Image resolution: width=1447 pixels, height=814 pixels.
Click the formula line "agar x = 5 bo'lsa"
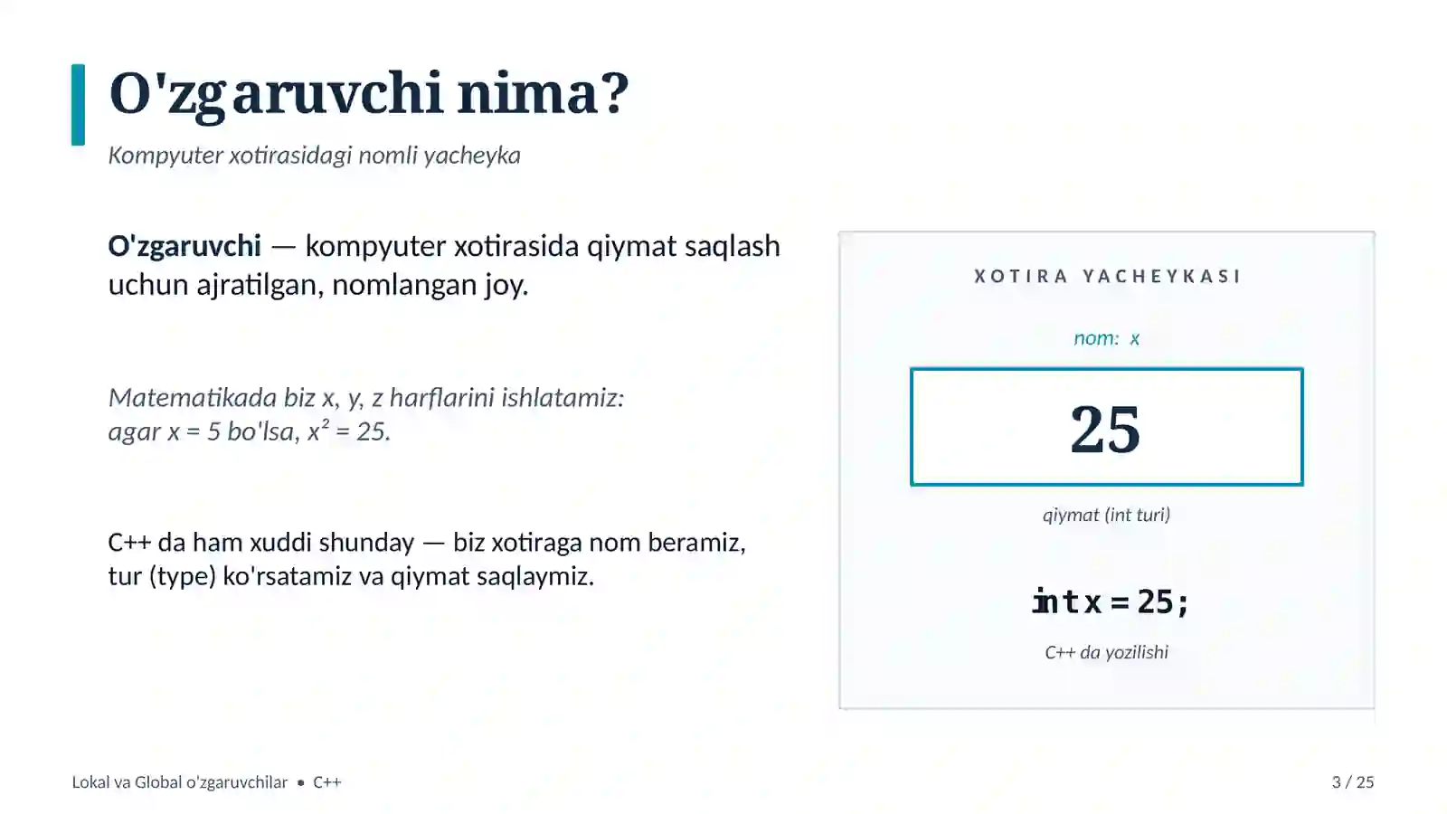tap(250, 431)
